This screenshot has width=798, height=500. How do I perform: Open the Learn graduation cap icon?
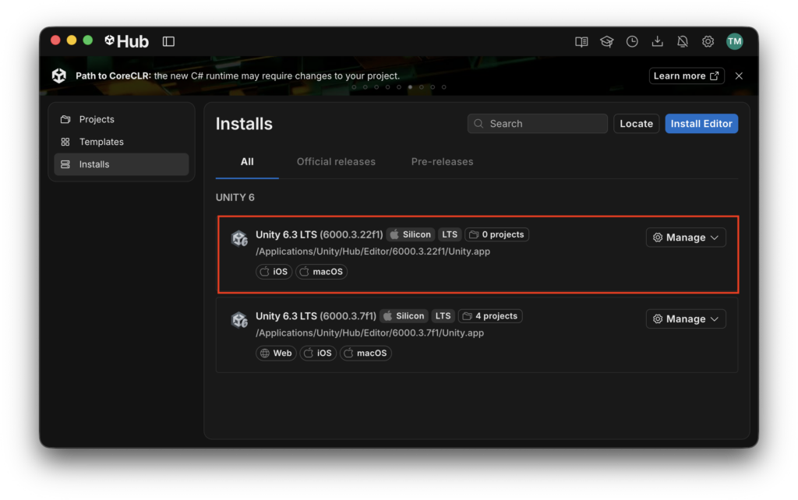(606, 41)
